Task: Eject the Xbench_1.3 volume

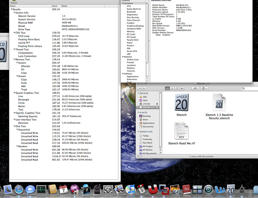Action: coord(157,107)
